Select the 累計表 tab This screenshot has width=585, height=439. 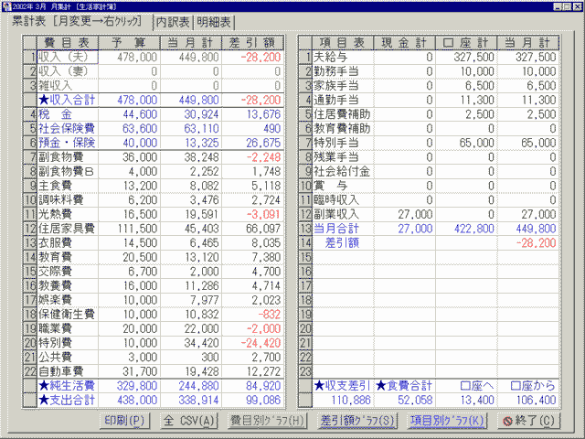pyautogui.click(x=77, y=21)
